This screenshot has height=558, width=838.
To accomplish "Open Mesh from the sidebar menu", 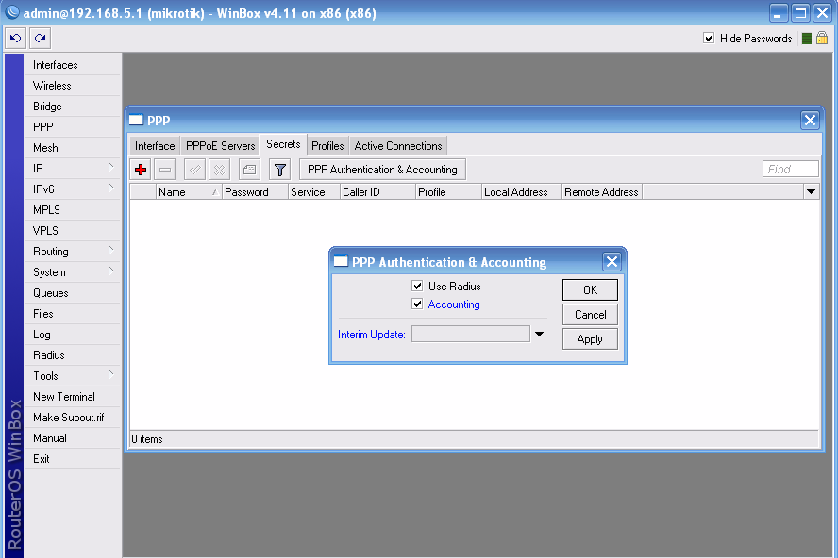I will (x=72, y=148).
